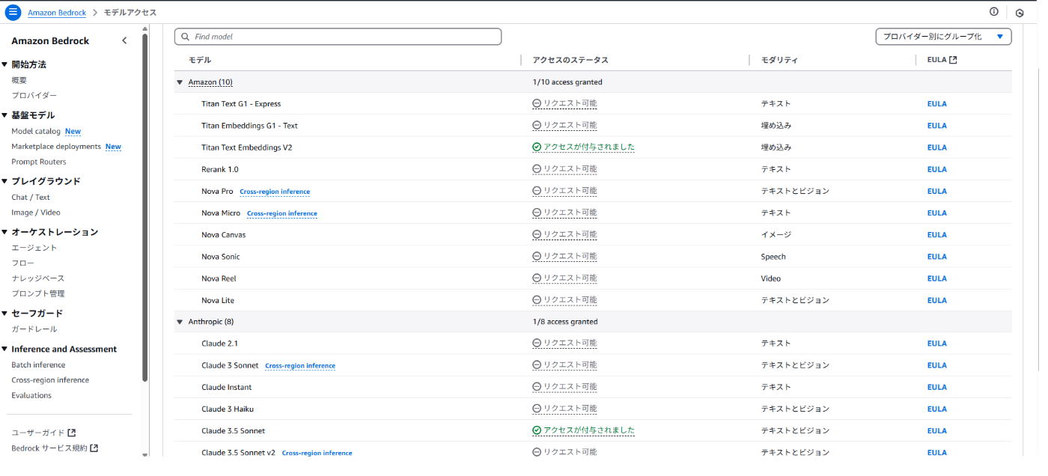
Task: Open ナレッジベース in the sidebar
Action: [x=38, y=278]
